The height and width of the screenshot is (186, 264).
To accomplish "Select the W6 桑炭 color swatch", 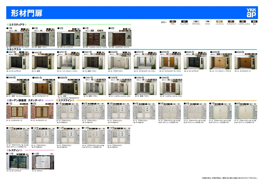I will [254, 22].
